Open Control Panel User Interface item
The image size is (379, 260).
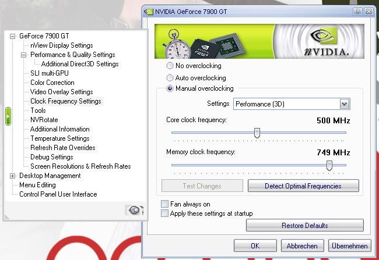tap(58, 194)
